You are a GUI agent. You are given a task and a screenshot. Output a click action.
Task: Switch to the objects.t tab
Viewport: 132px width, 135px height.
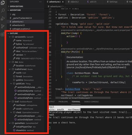(x=73, y=2)
